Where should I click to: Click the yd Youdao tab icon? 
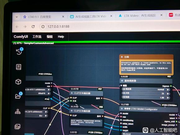[171, 15]
